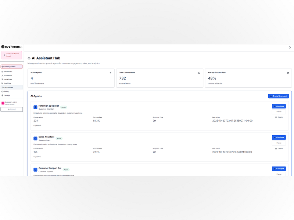
Task: Click the AI Assistant Hub robot icon
Action: pos(29,58)
